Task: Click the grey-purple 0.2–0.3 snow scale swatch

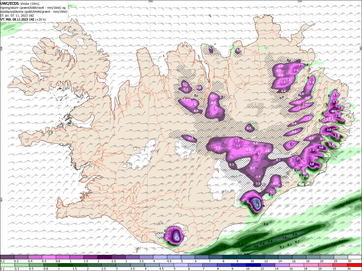Action: click(x=7, y=257)
